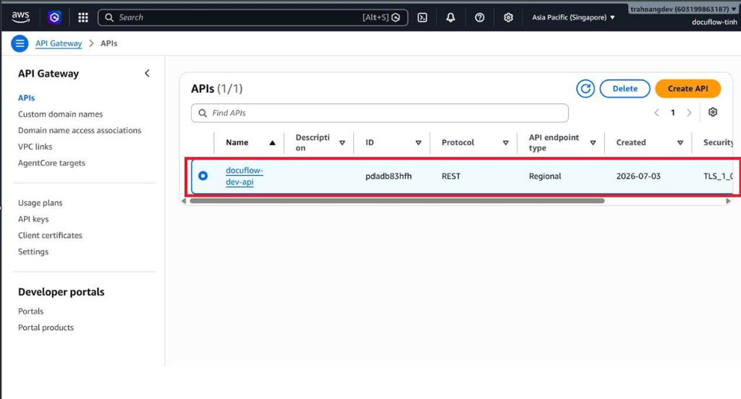Image resolution: width=741 pixels, height=399 pixels.
Task: Open Portal products in sidebar
Action: tap(46, 327)
